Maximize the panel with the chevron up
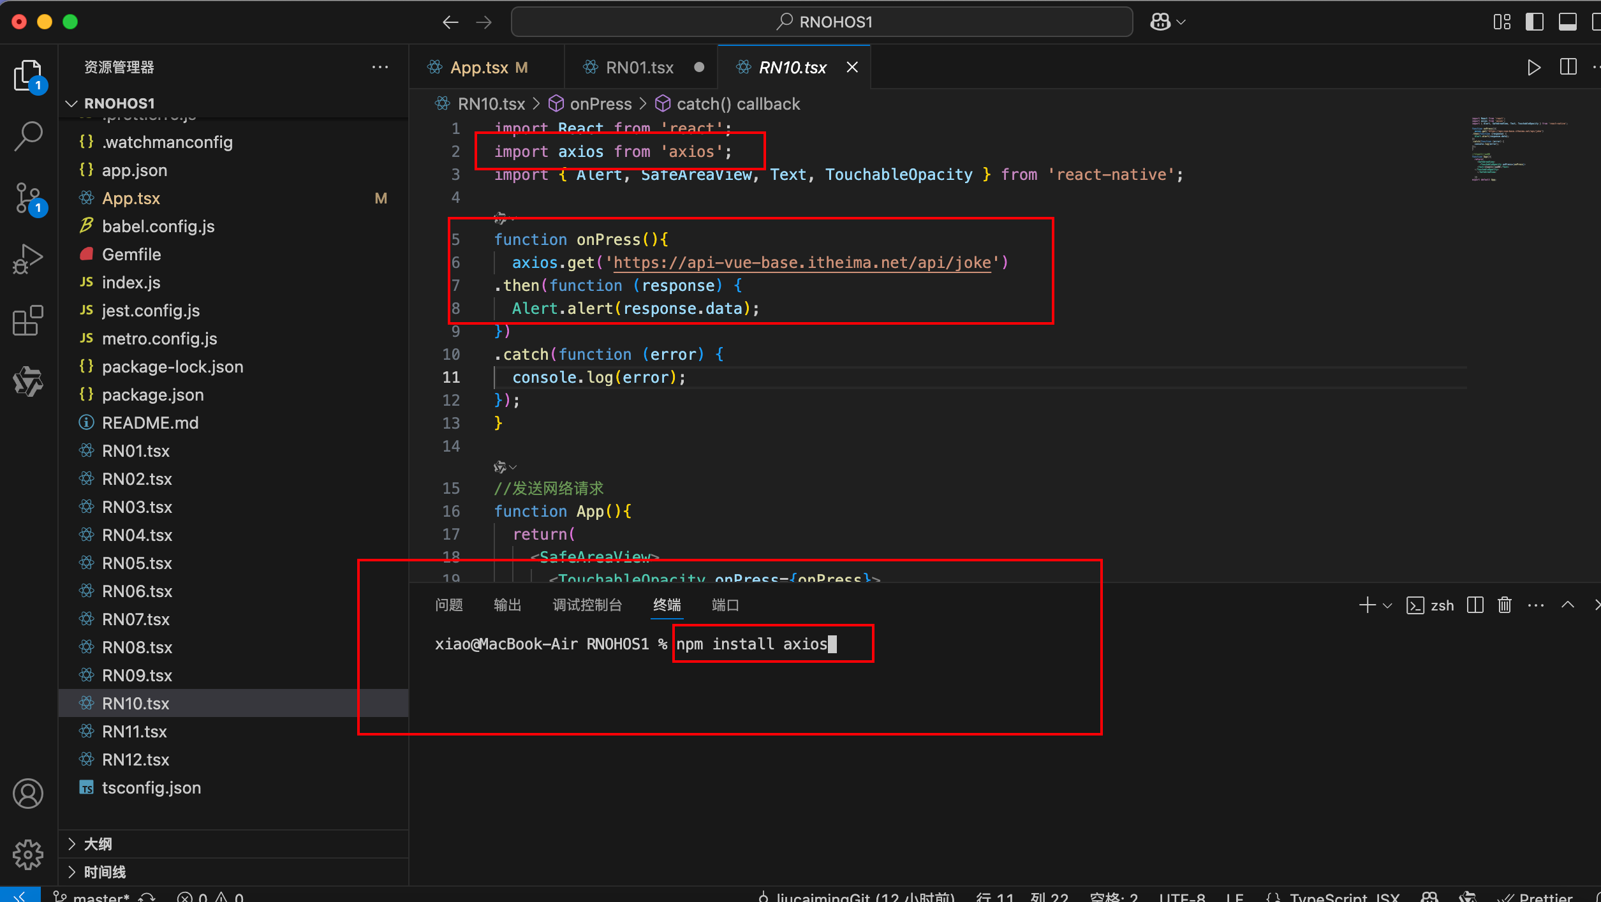Viewport: 1601px width, 902px height. point(1568,605)
